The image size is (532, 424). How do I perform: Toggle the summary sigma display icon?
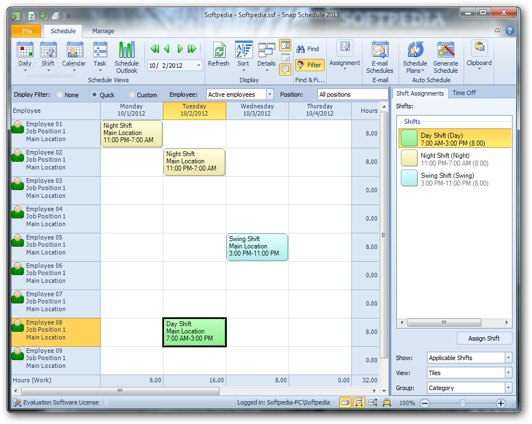[285, 45]
